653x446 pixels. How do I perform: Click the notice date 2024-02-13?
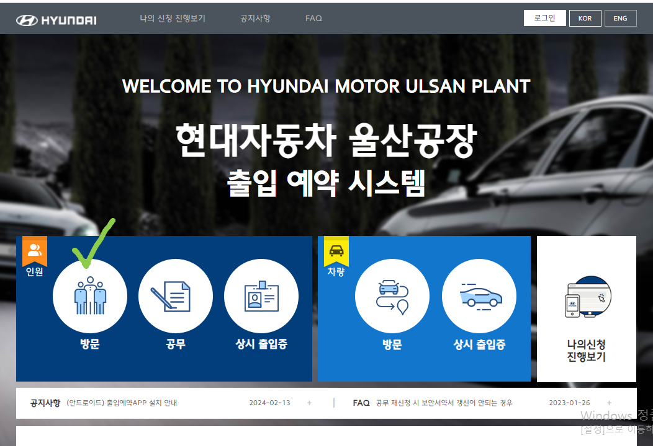[269, 403]
